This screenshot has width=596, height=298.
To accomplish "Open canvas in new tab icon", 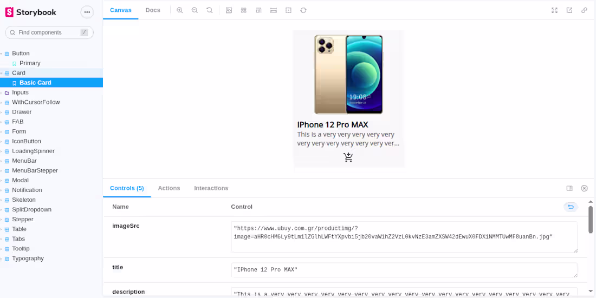I will tap(569, 10).
